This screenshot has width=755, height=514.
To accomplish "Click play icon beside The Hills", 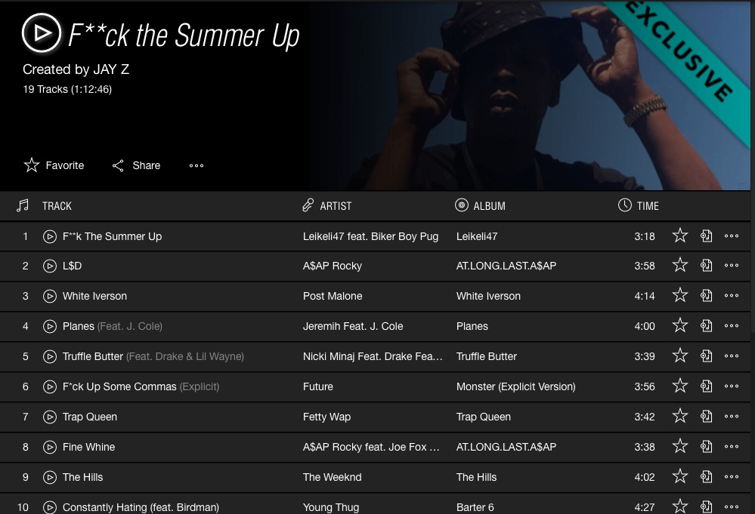I will [50, 477].
